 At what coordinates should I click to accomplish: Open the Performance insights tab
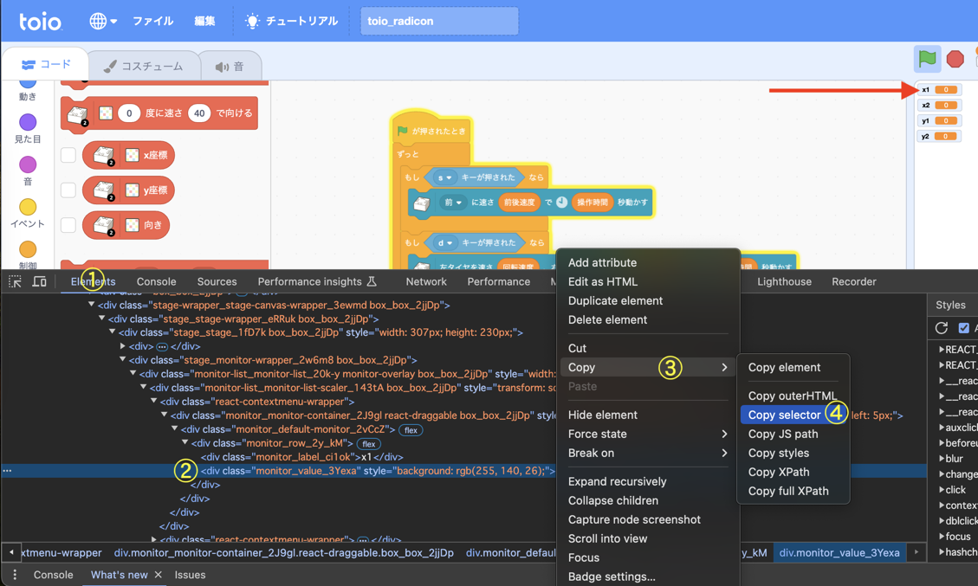click(317, 282)
